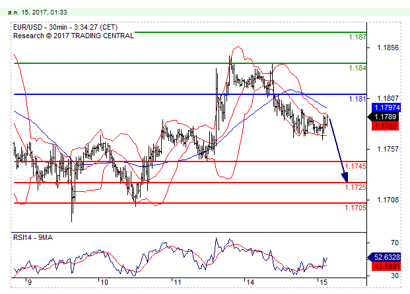The height and width of the screenshot is (294, 410).
Task: Select date marker 15 on time axis
Action: click(321, 281)
